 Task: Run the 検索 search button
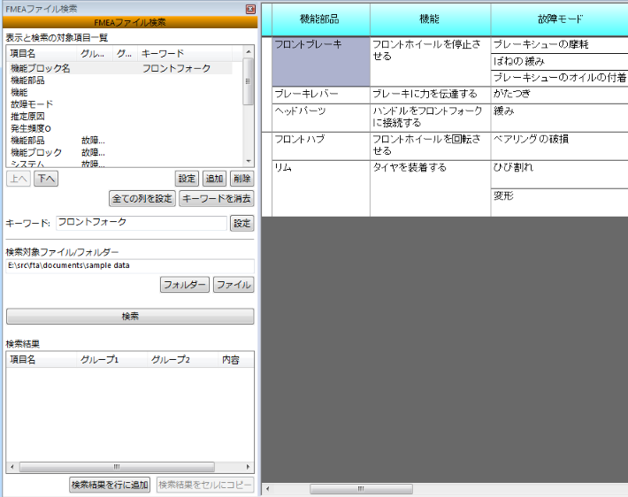(130, 317)
